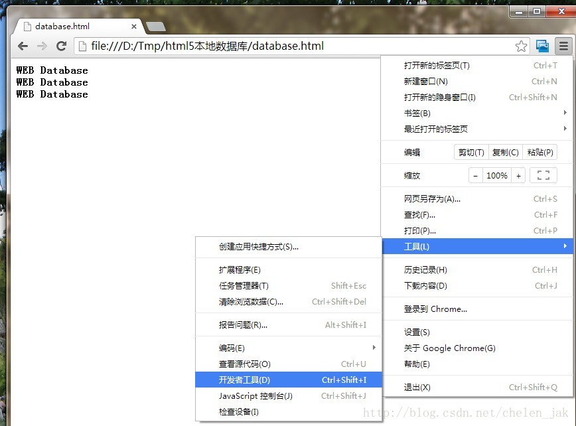Choose 检查设备(I) inspect devices
The height and width of the screenshot is (426, 576).
289,411
